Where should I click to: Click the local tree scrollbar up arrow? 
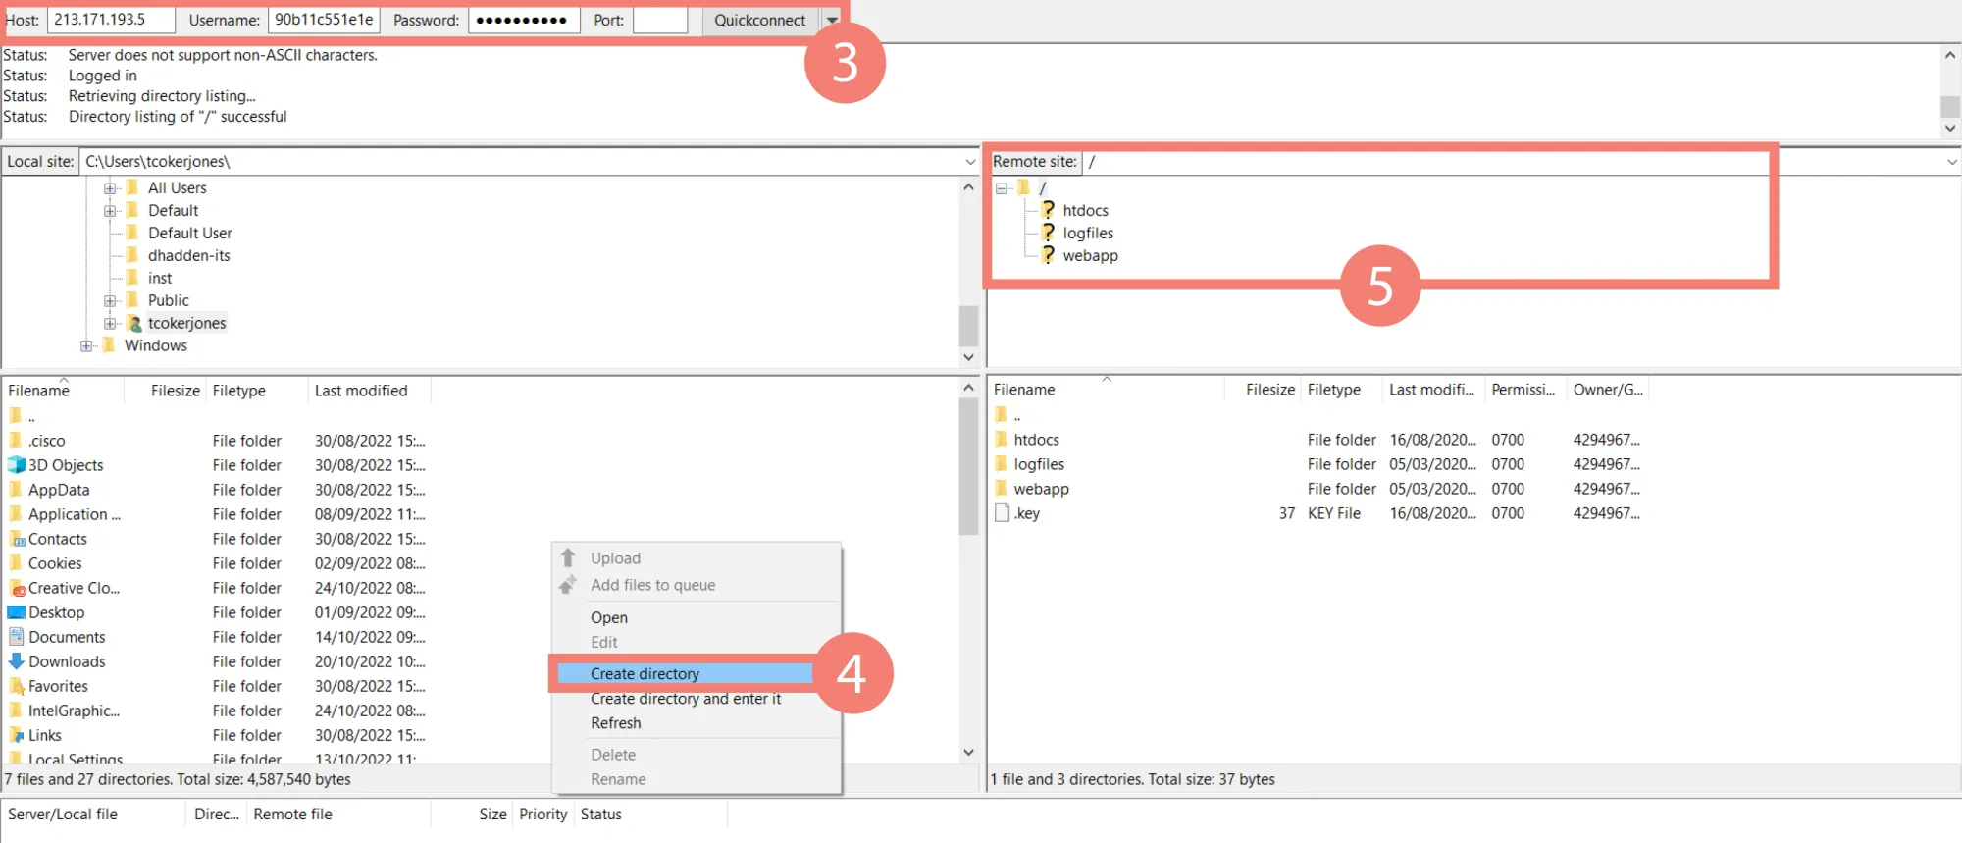point(968,186)
